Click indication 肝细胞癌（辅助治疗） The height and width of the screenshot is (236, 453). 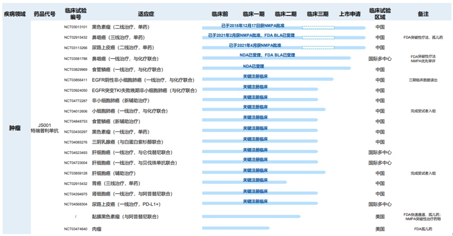(x=114, y=173)
